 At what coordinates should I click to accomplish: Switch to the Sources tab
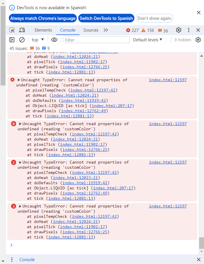pyautogui.click(x=91, y=30)
